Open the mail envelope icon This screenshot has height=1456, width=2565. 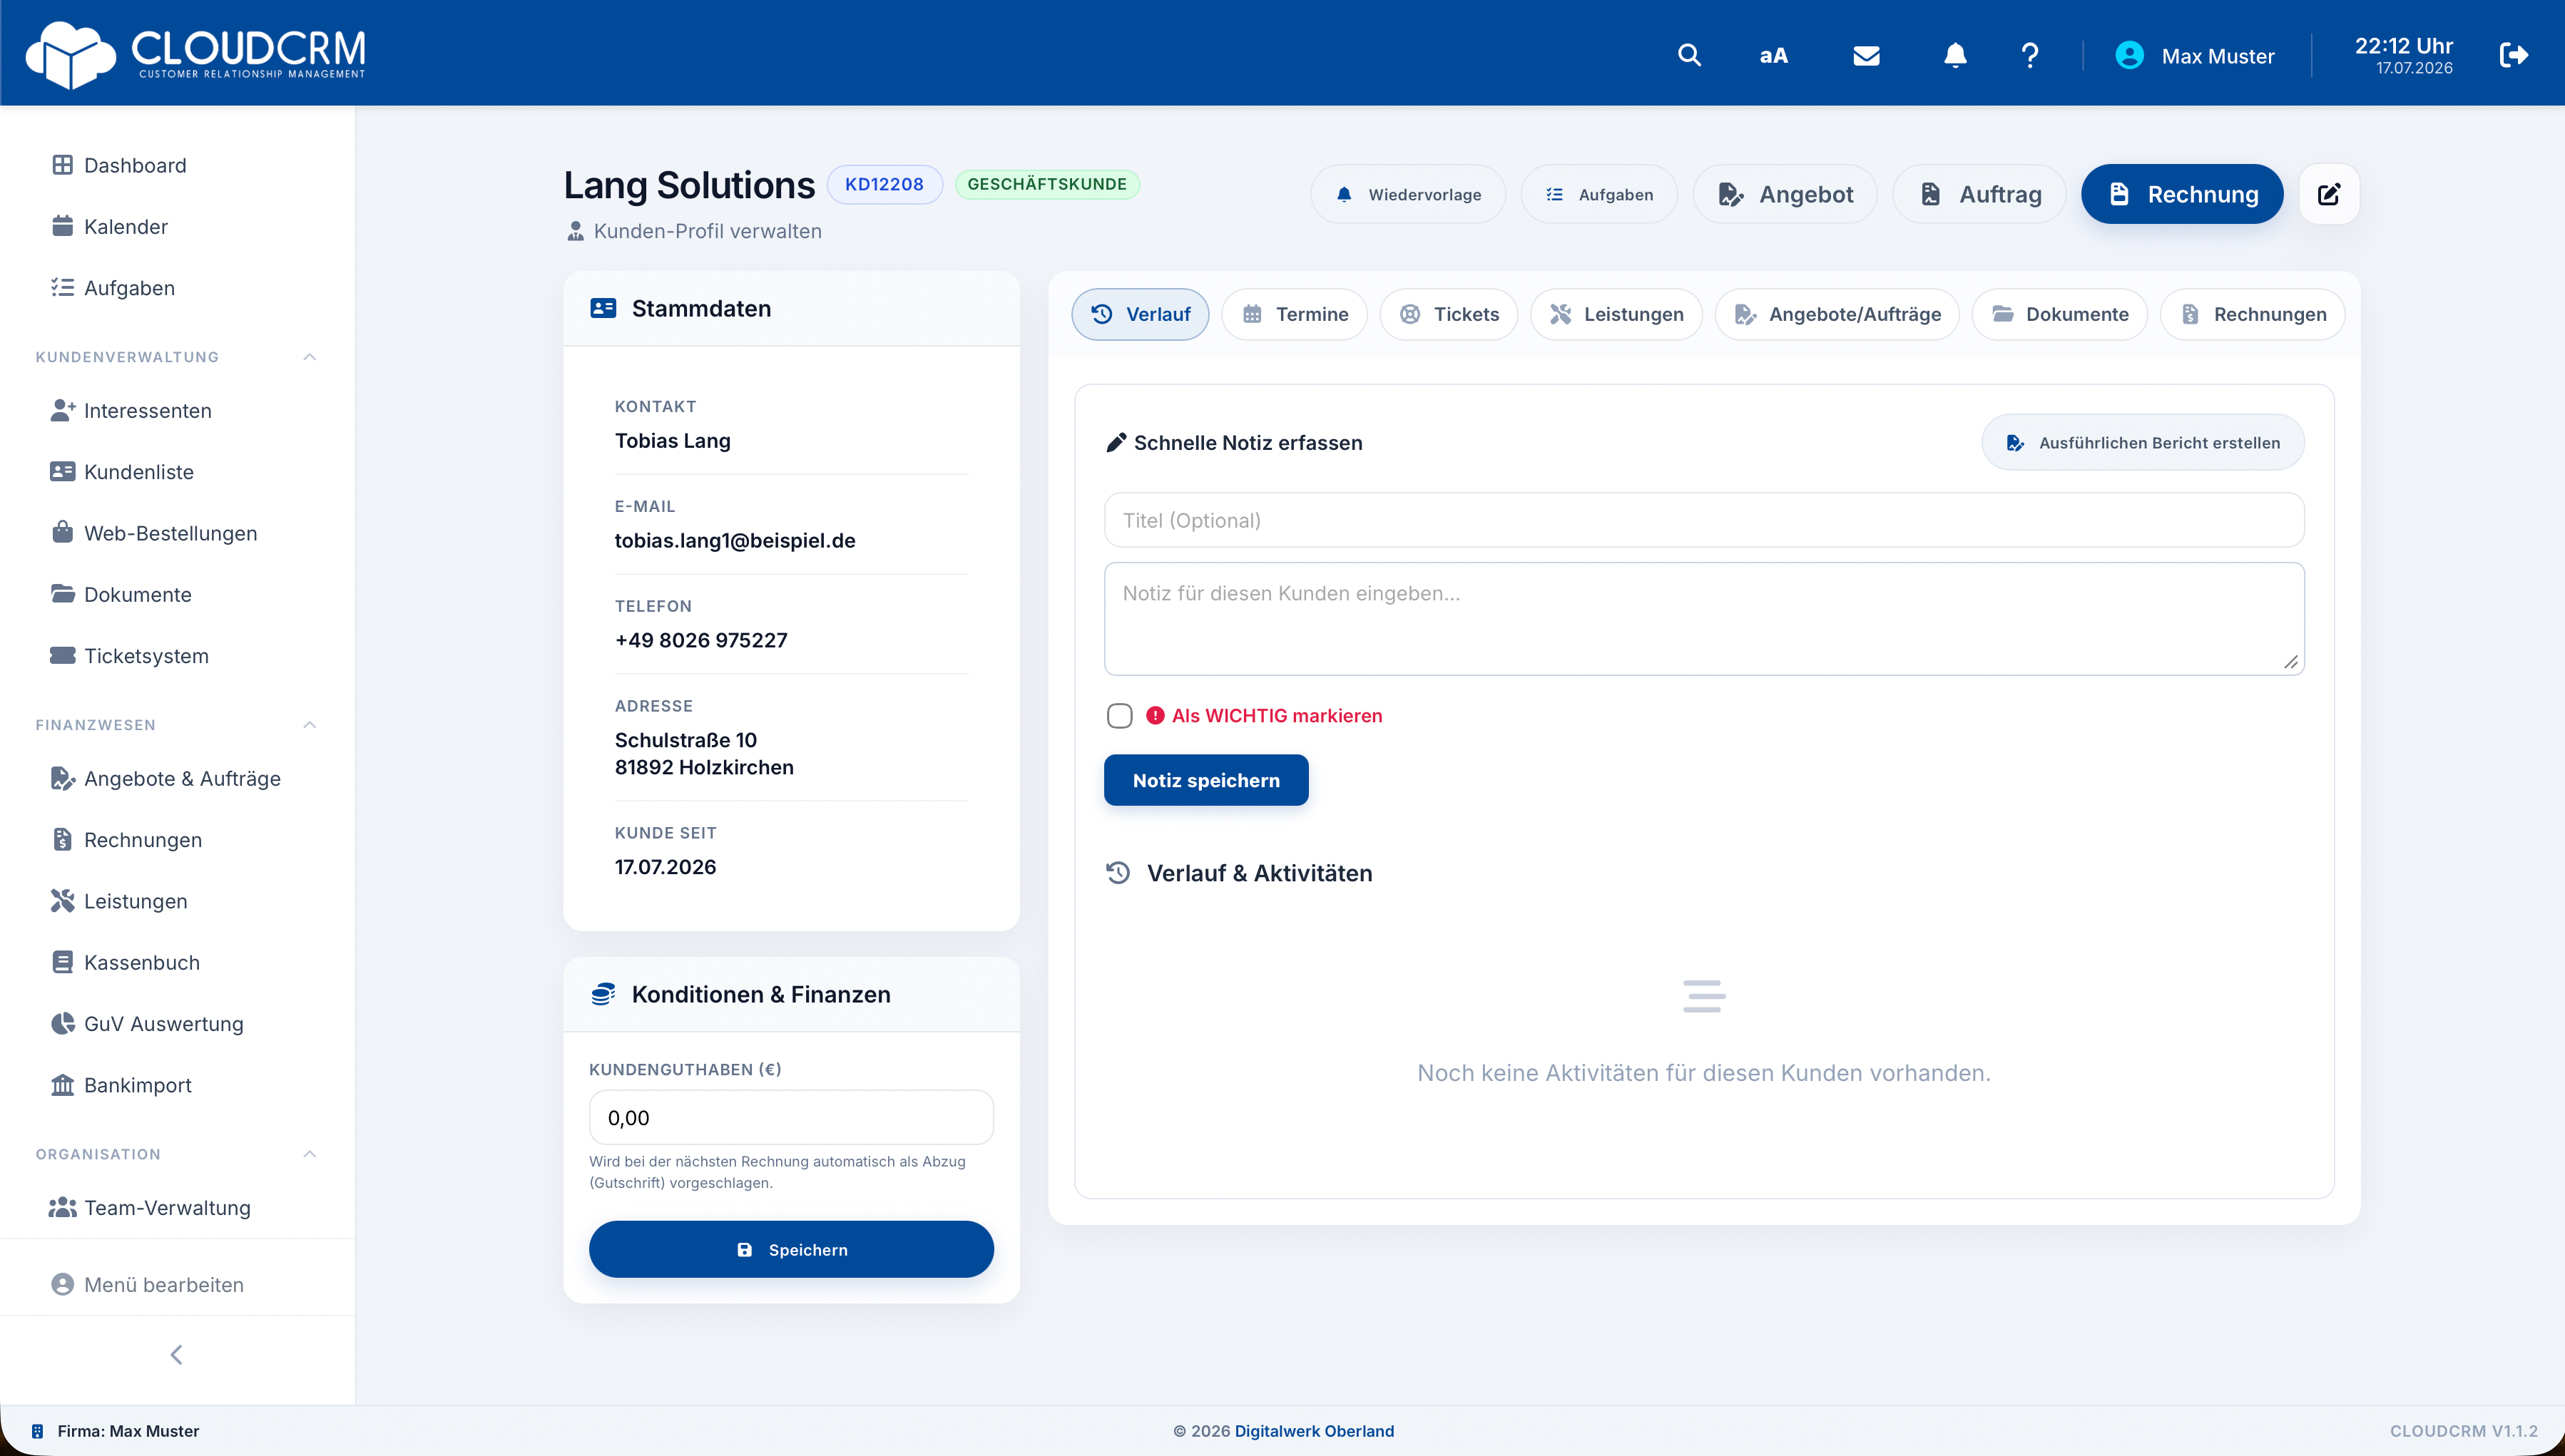(1866, 56)
